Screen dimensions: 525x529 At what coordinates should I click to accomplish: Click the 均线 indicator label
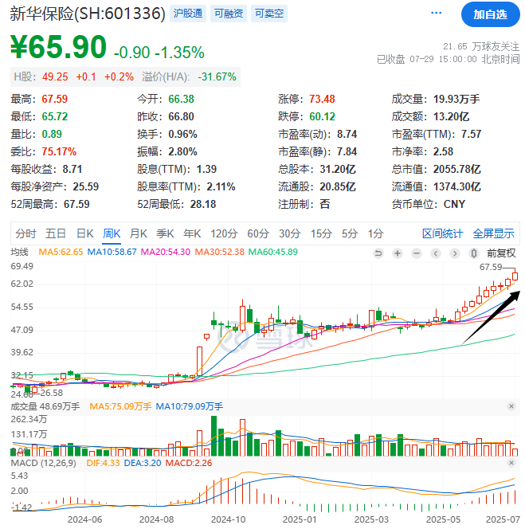point(20,252)
